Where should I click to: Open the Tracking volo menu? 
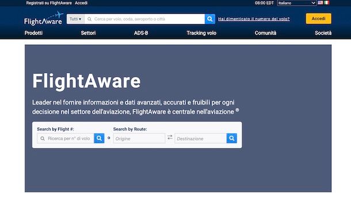pos(201,33)
